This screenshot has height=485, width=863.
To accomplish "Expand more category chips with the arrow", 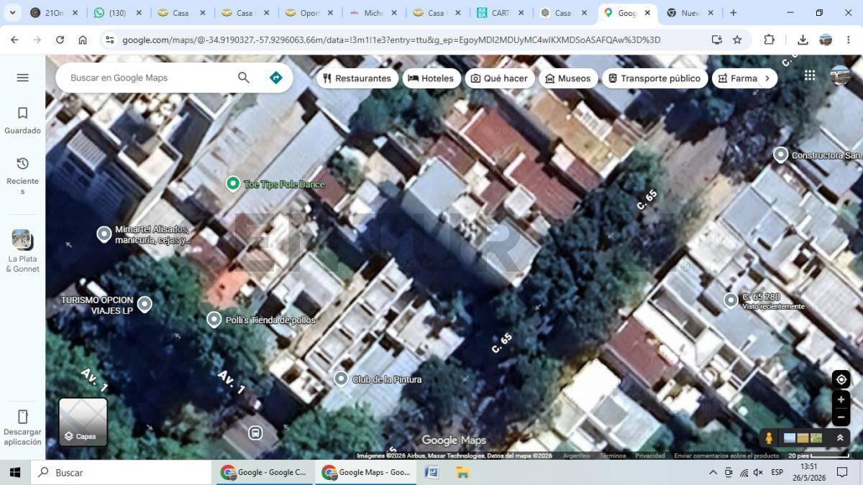I will pyautogui.click(x=767, y=78).
